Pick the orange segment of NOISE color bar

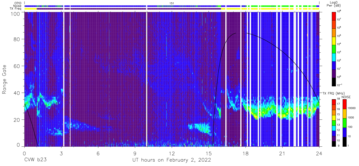point(344,114)
